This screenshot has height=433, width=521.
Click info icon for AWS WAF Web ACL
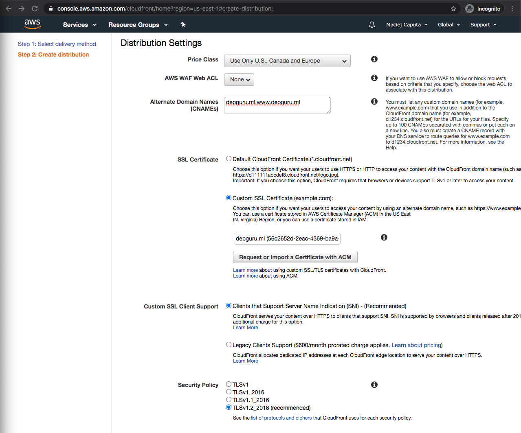point(374,78)
